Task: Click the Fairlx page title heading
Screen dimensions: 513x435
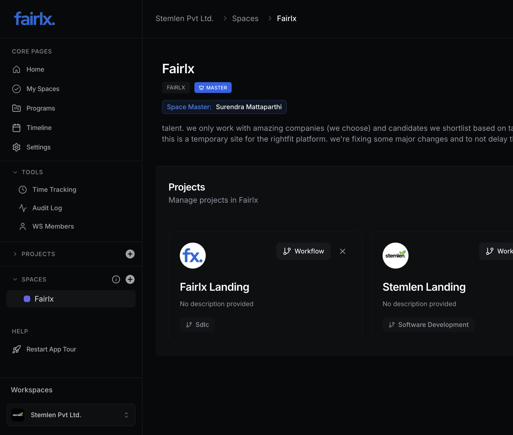Action: tap(178, 69)
